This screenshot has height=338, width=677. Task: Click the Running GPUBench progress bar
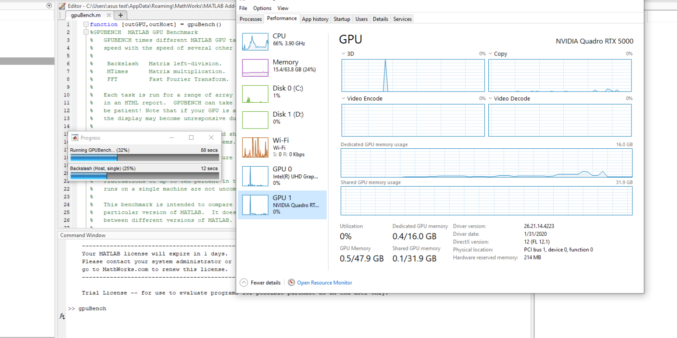coord(144,158)
